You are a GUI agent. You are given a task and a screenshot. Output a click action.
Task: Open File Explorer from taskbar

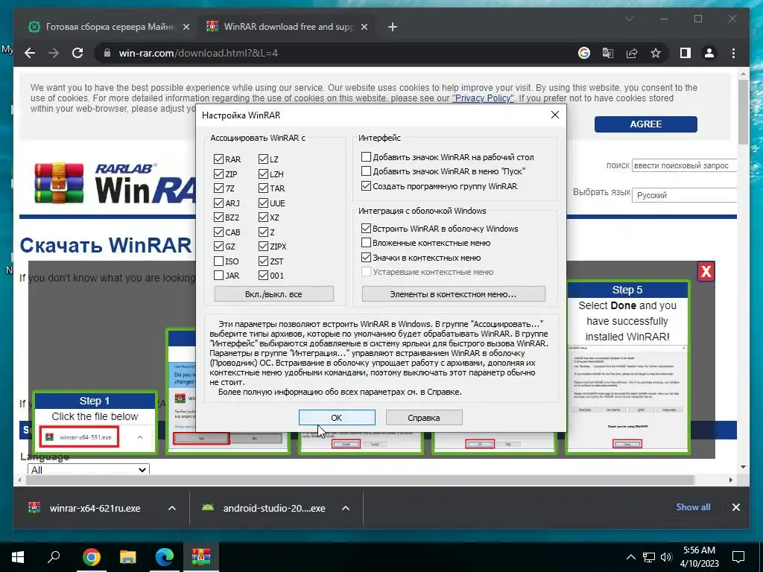(x=128, y=556)
